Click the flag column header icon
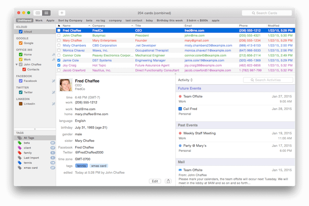The image size is (309, 206). (x=59, y=26)
